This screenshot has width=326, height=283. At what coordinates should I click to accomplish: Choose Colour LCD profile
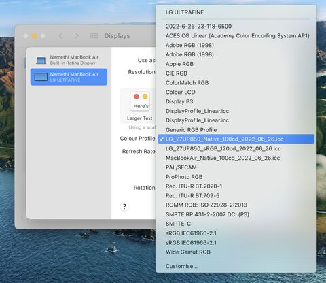[236, 92]
